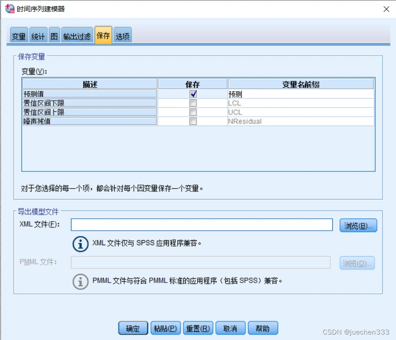Select the 置信区间上限 description row
Viewport: 396px width, 340px height.
90,112
